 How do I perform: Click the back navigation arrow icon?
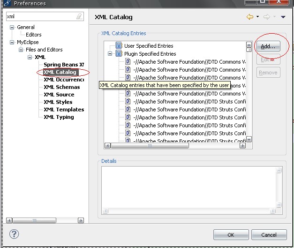[x=250, y=17]
